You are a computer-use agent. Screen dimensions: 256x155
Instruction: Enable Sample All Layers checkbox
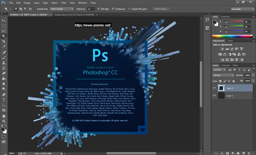(129, 9)
